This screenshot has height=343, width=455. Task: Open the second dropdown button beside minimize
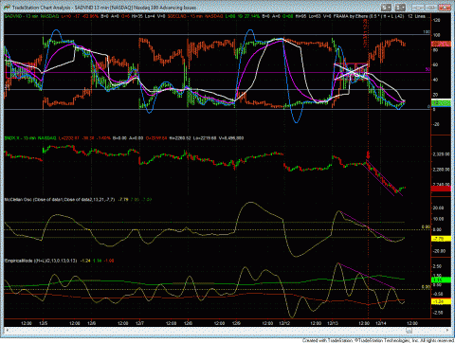(400, 7)
